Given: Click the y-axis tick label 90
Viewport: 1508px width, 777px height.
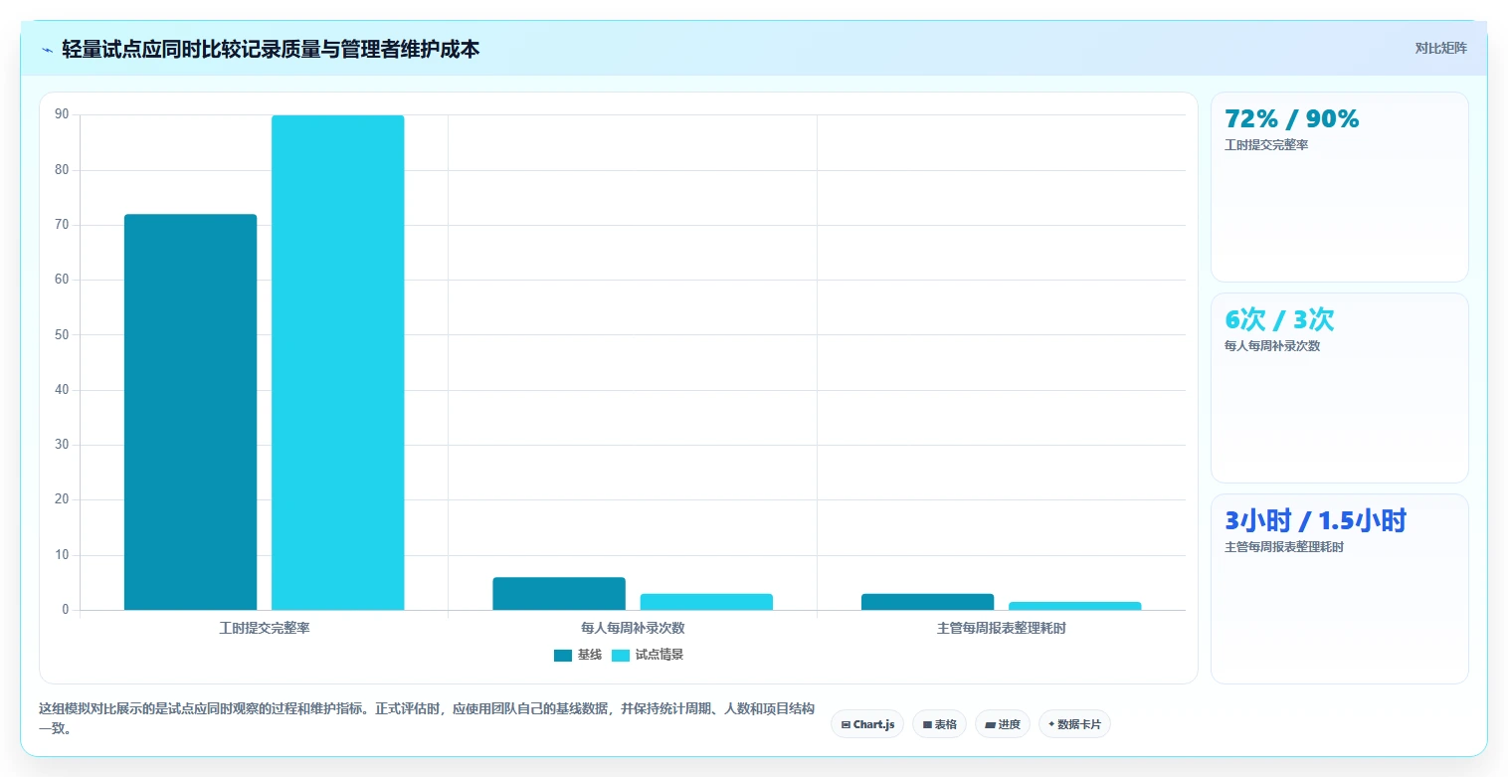Looking at the screenshot, I should [62, 114].
